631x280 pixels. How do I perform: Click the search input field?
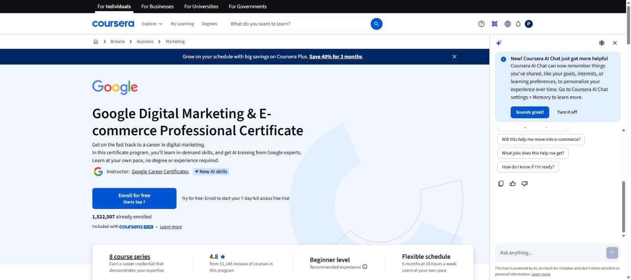(299, 24)
